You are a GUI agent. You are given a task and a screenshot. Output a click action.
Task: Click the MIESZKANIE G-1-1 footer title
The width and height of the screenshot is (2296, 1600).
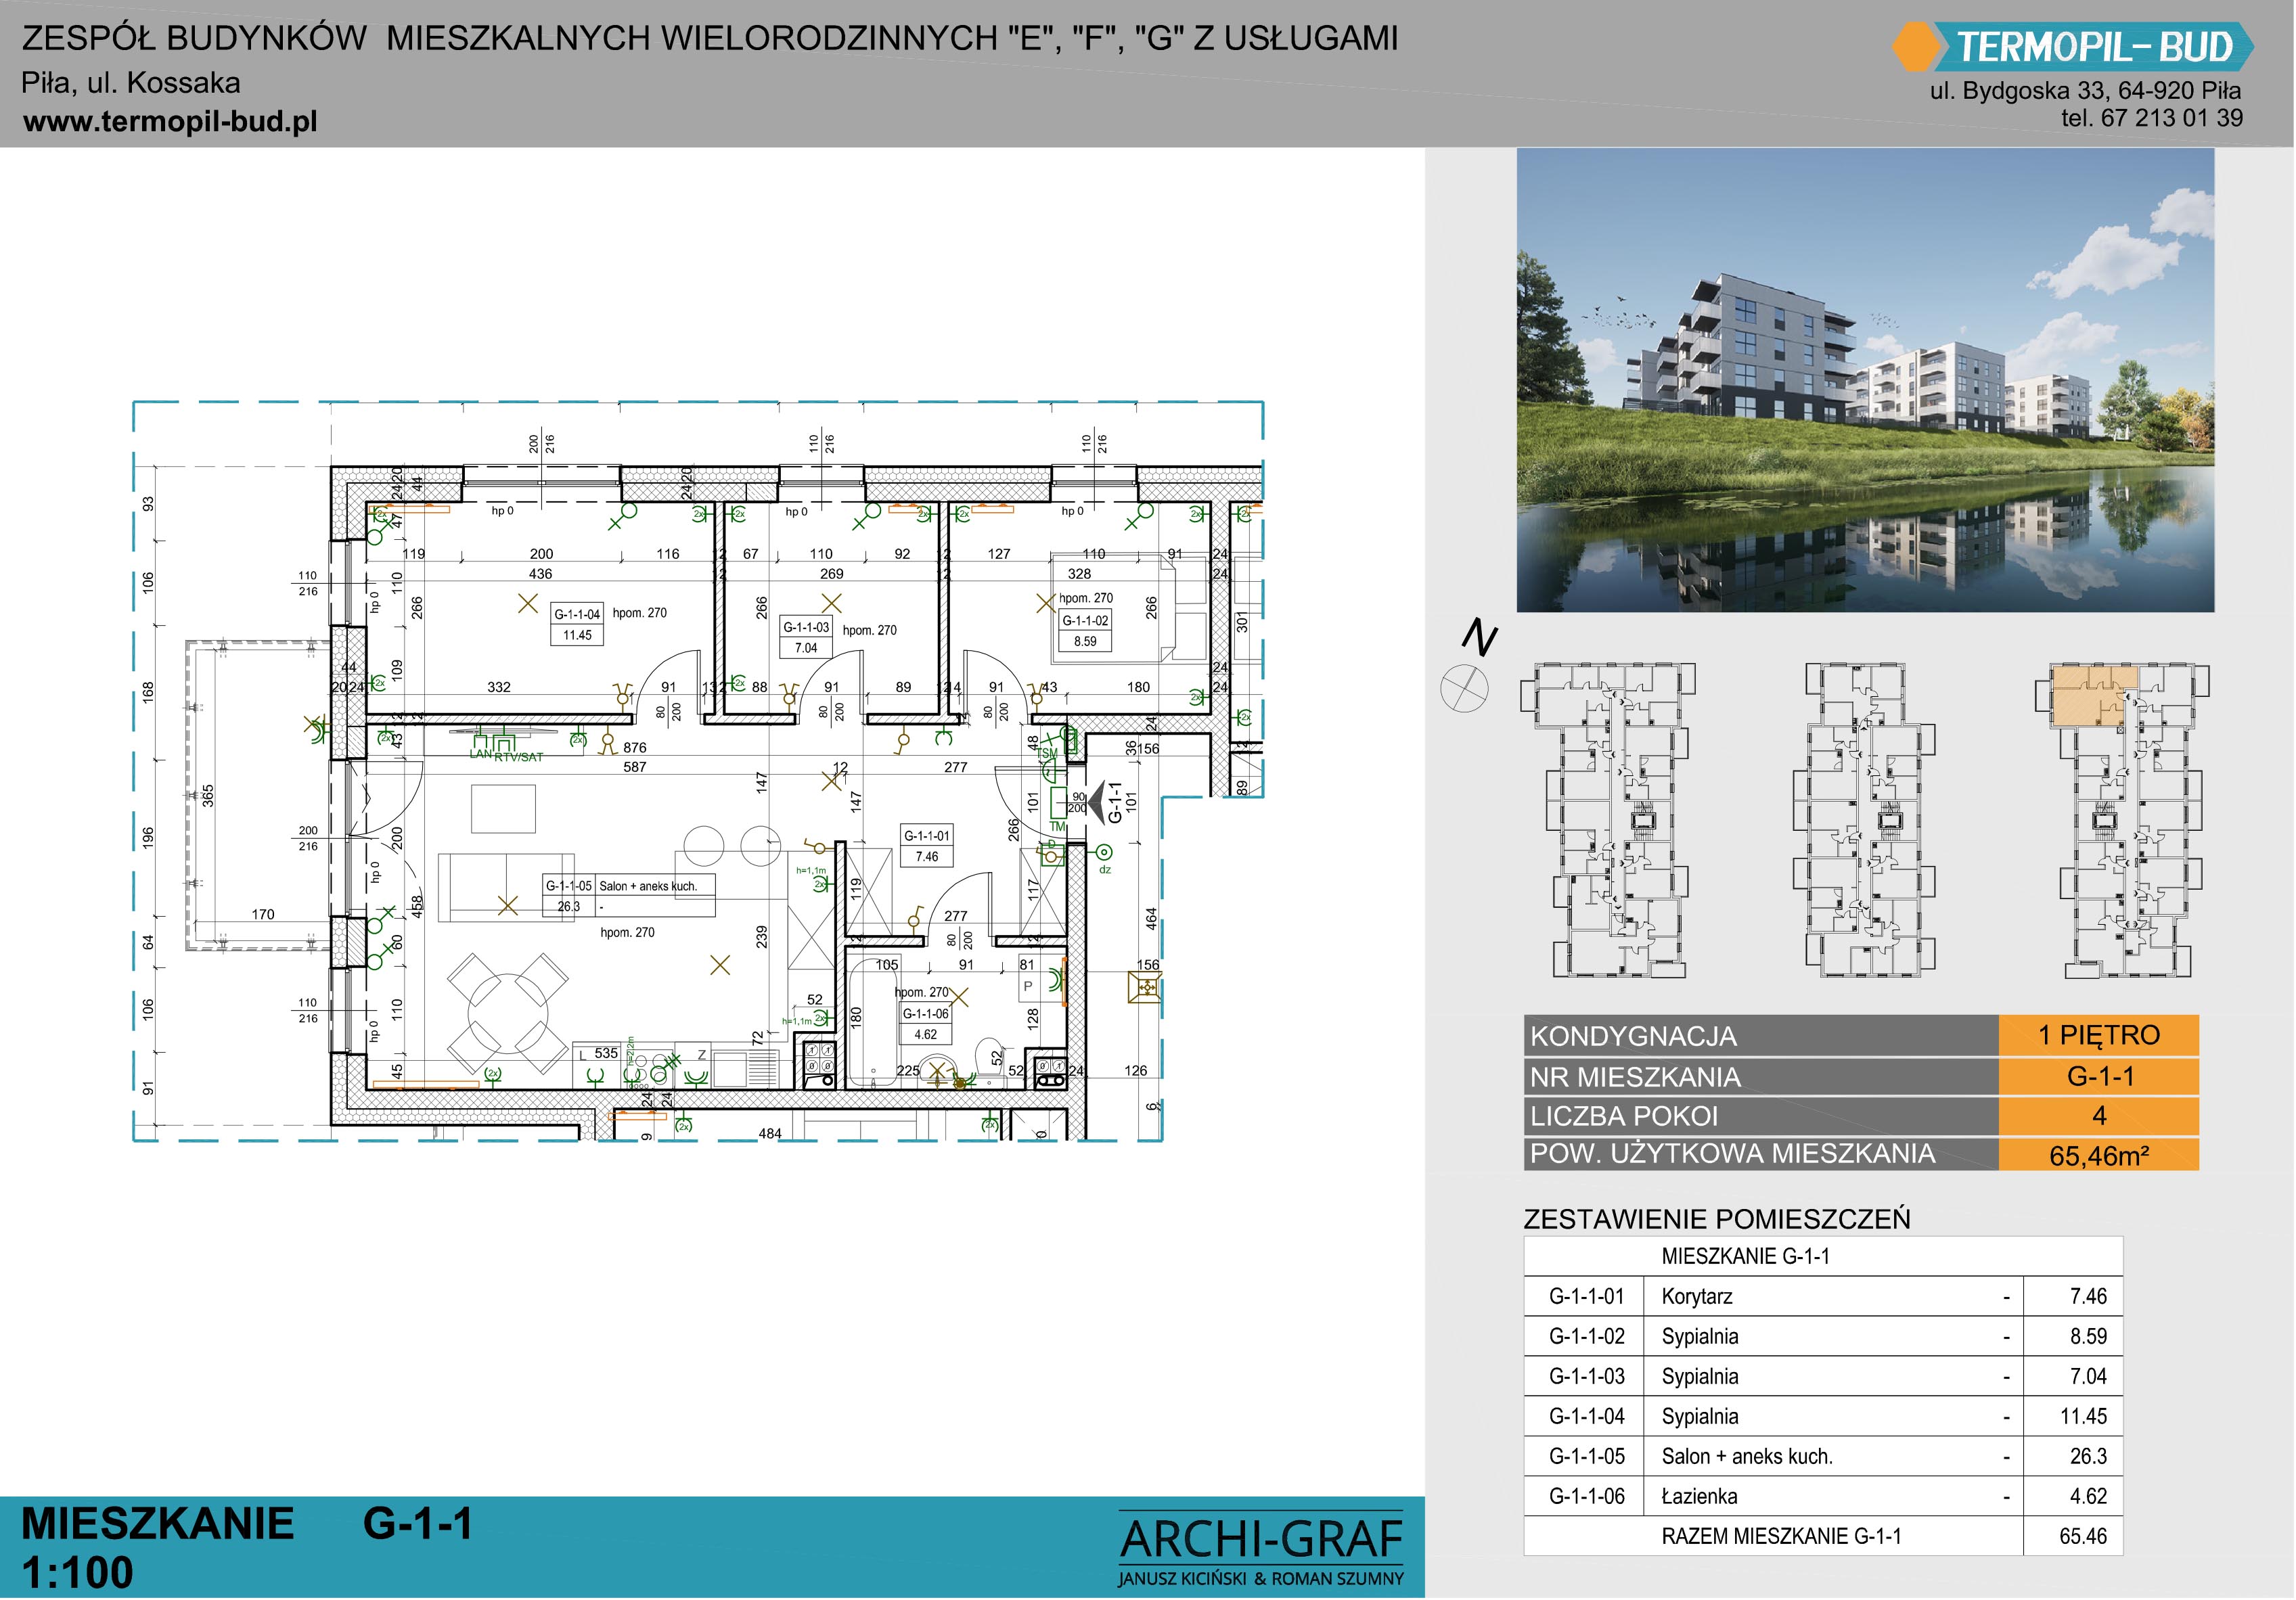(247, 1524)
